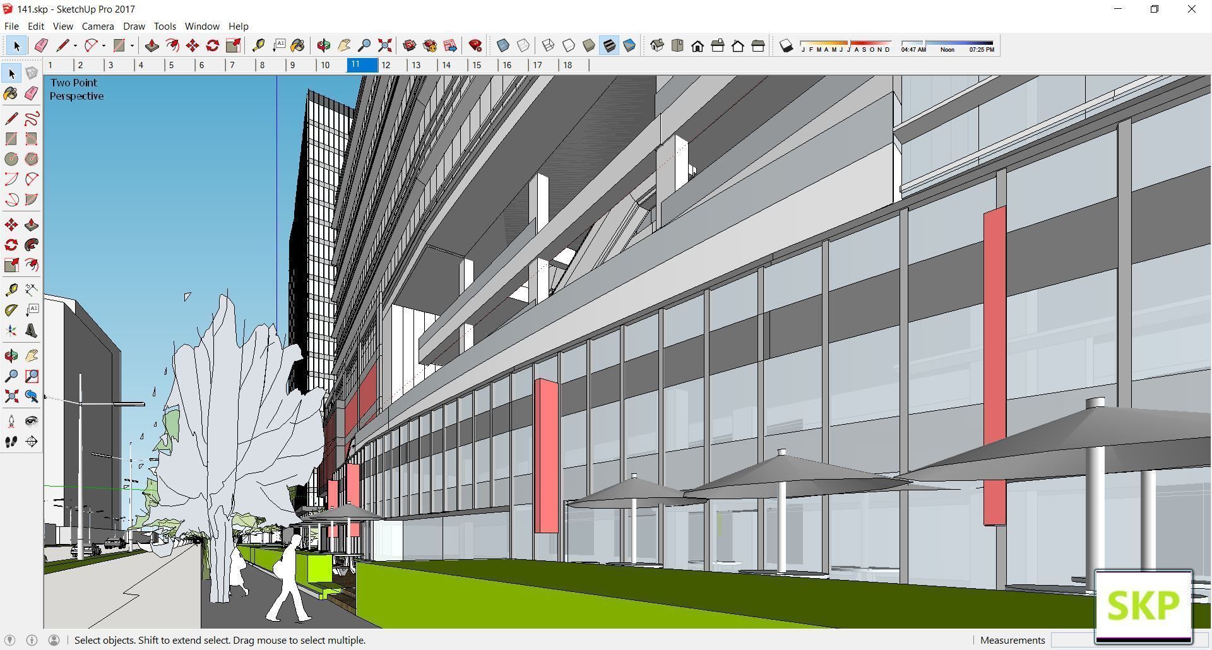Open the File menu

[11, 26]
